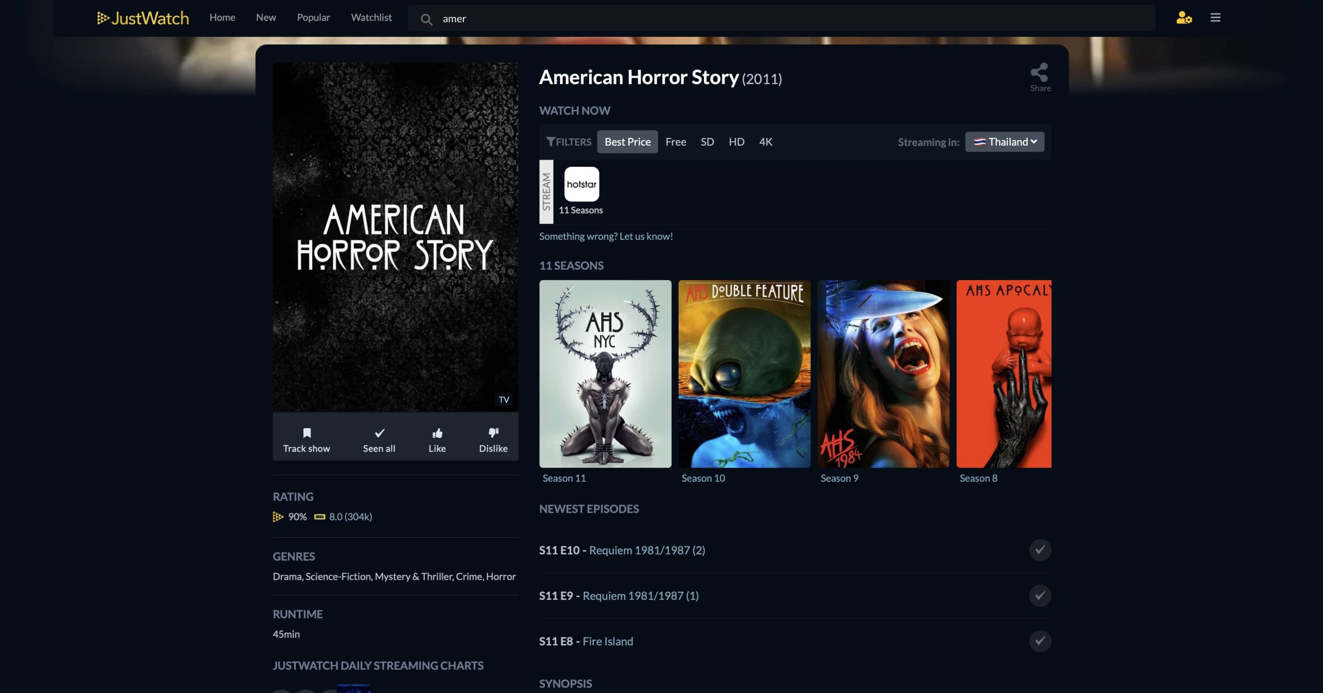Click the search magnifier icon
The height and width of the screenshot is (693, 1323).
coord(426,20)
